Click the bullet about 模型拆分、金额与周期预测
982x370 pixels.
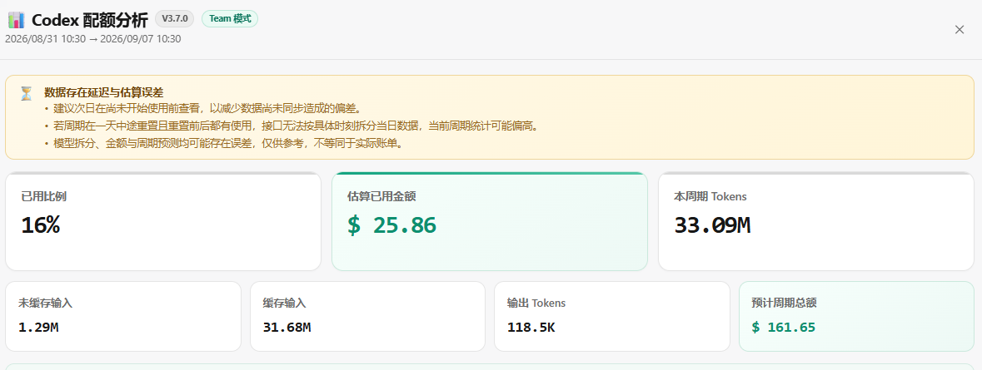coord(223,143)
